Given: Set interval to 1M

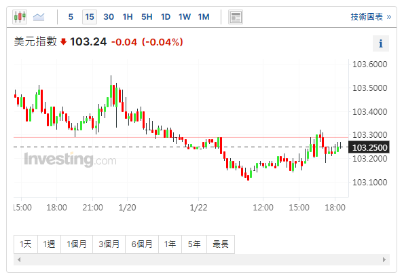Looking at the screenshot, I should [x=204, y=17].
